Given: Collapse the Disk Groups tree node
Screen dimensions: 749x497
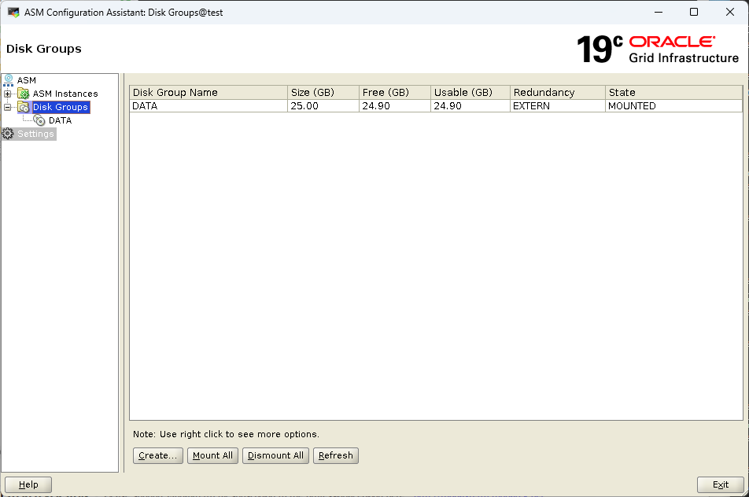Looking at the screenshot, I should pyautogui.click(x=7, y=107).
